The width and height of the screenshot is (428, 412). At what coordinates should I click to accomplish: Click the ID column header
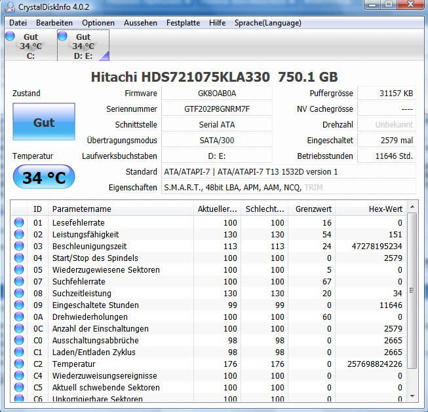[x=37, y=209]
